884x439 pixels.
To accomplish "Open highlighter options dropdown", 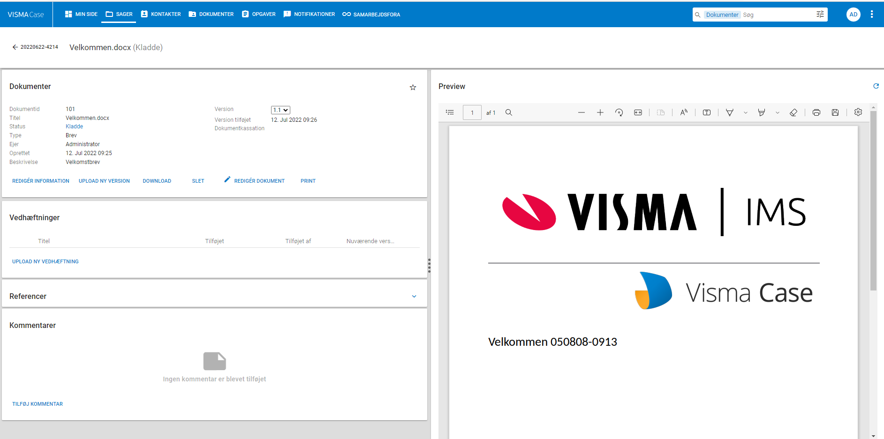I will coord(778,112).
